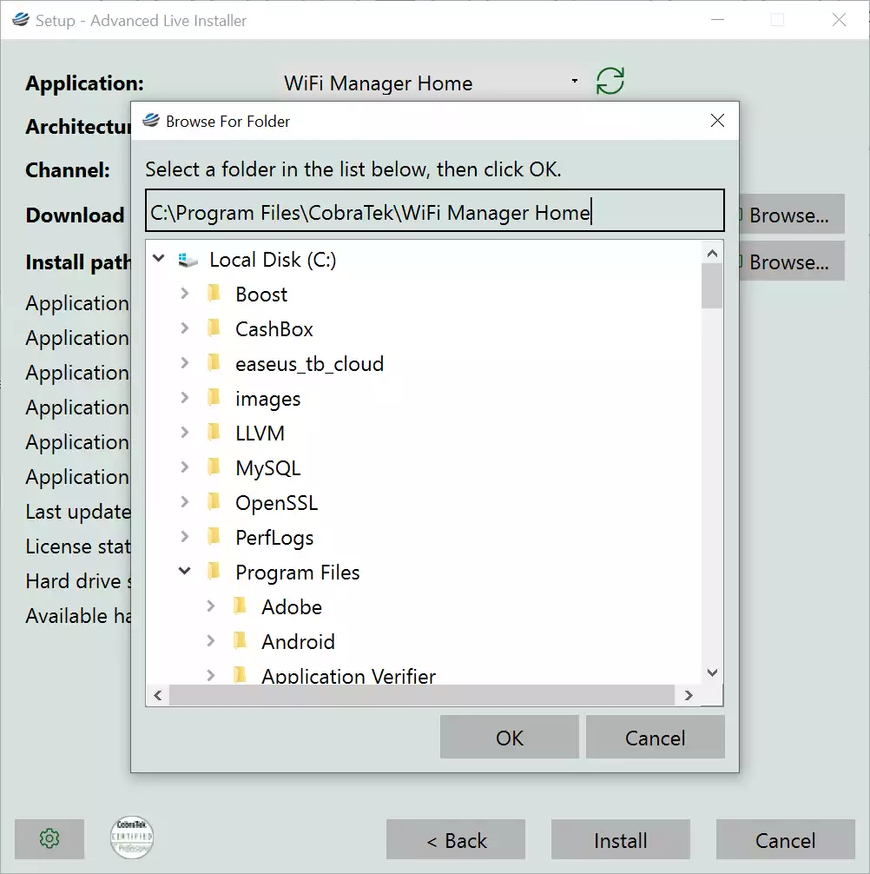The image size is (870, 874).
Task: Select the images folder label
Action: click(268, 399)
